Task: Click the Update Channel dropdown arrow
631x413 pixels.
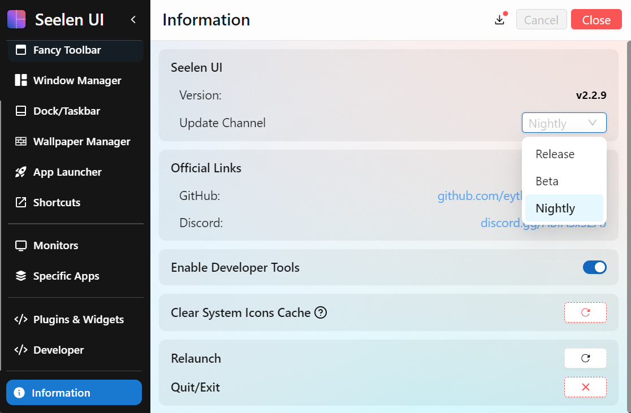Action: click(x=593, y=123)
